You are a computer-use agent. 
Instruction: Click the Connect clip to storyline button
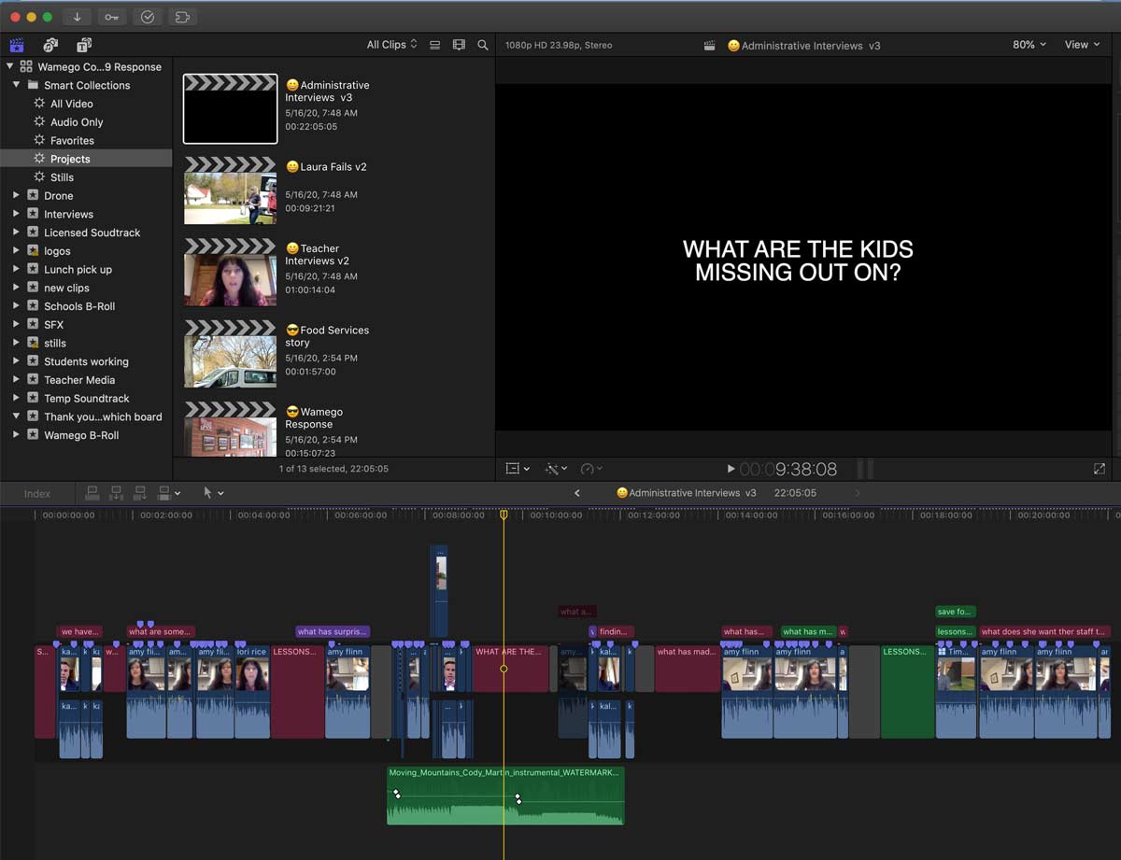92,493
